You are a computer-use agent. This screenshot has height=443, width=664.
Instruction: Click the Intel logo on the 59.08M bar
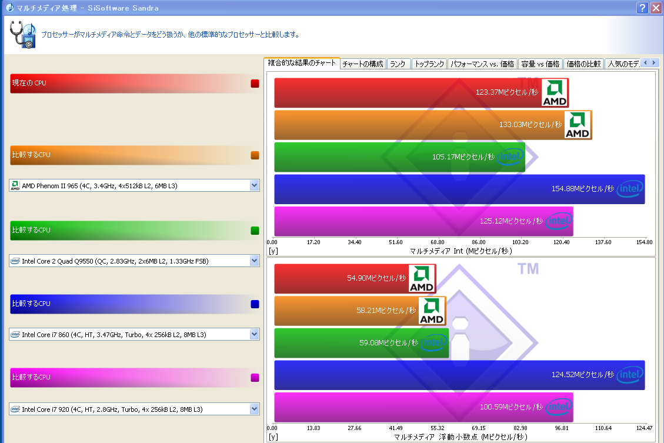point(434,342)
